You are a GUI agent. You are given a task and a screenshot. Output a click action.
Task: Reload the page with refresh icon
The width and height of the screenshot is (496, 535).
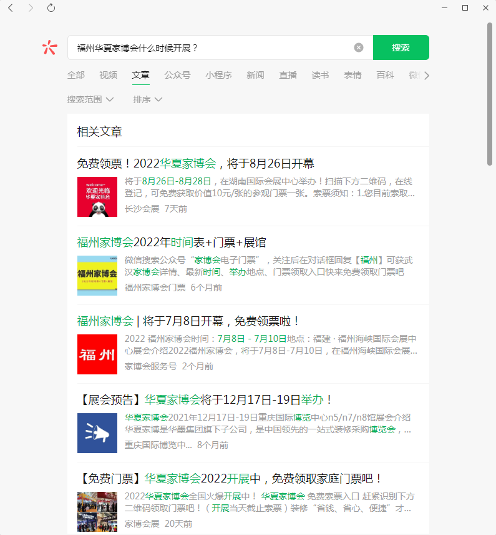[51, 7]
